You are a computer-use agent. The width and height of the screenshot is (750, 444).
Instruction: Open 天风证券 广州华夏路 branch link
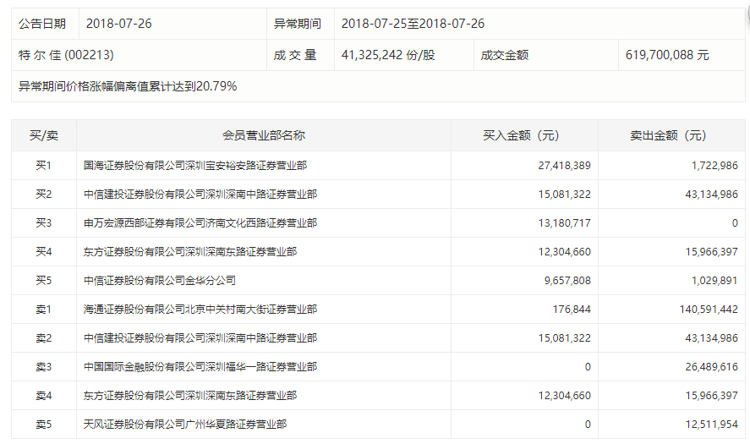click(185, 425)
